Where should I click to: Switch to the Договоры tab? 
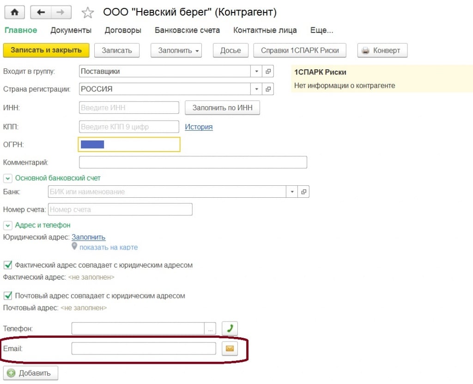click(123, 30)
